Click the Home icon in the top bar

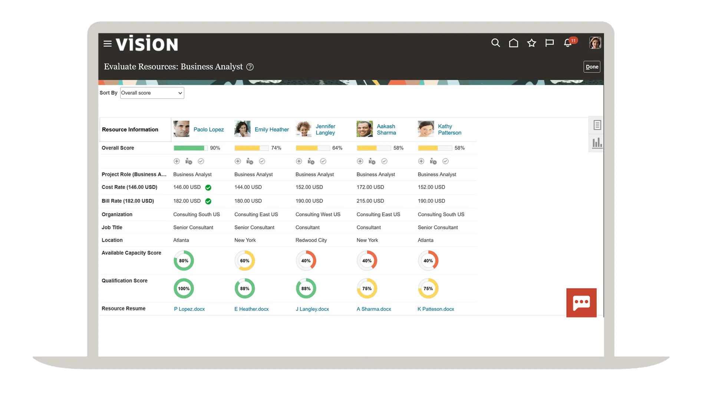(x=514, y=43)
